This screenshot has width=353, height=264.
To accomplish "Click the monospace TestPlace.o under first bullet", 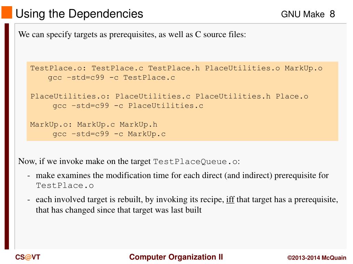I will (64, 186).
